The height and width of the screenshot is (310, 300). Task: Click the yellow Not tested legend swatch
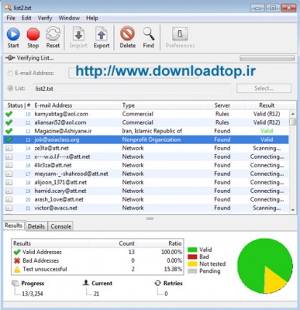(192, 264)
